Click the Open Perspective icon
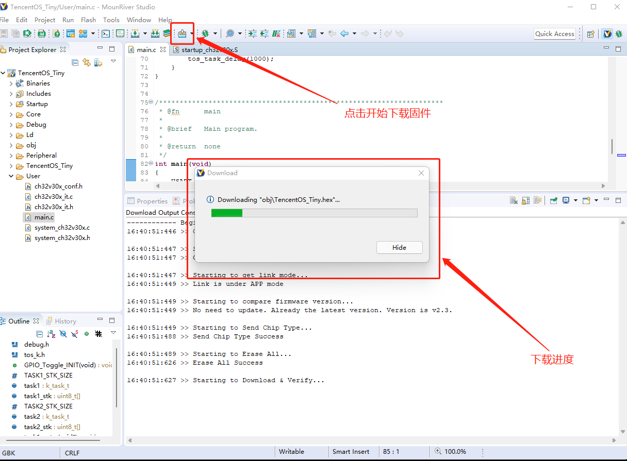 click(591, 34)
